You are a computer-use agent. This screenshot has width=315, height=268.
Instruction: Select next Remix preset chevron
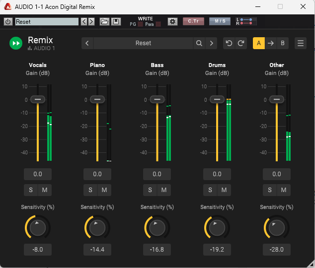tap(211, 43)
